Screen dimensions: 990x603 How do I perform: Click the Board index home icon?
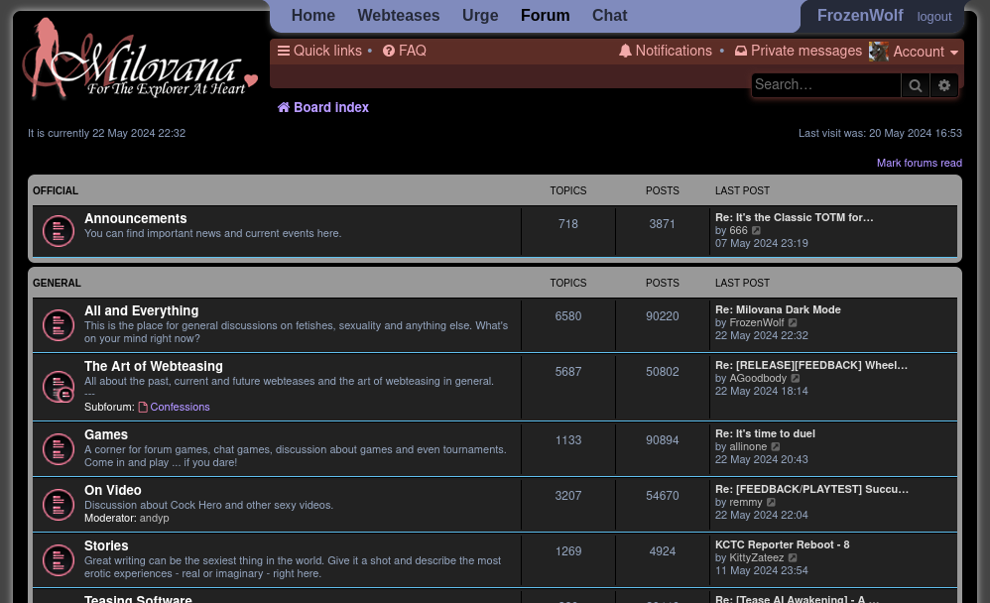(x=284, y=107)
